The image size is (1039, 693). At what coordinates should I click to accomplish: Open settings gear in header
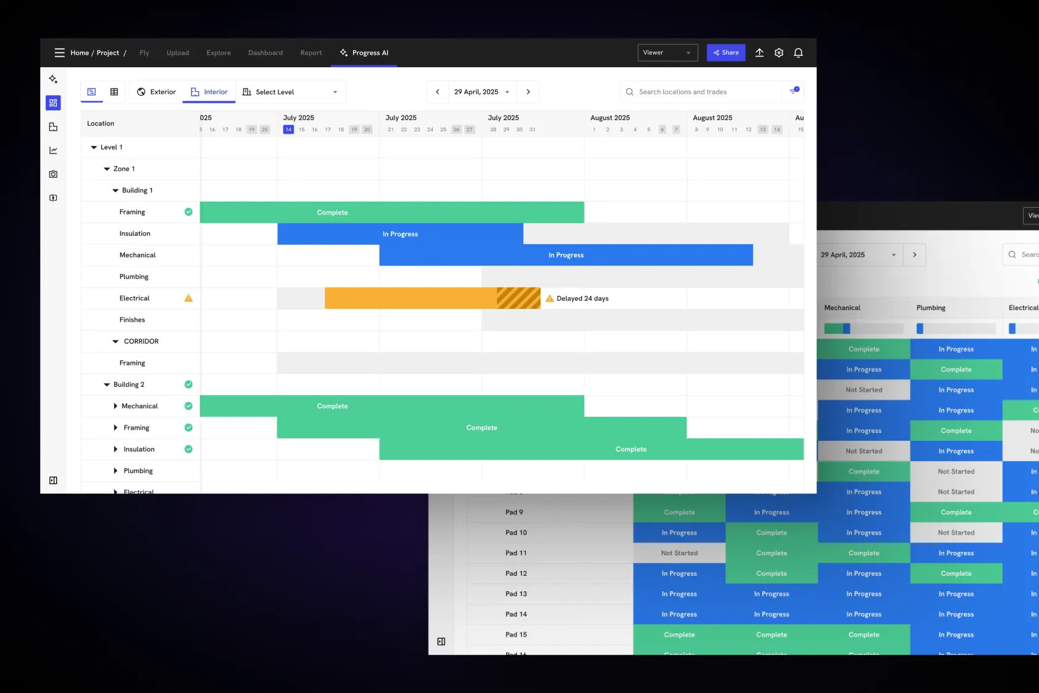pos(779,53)
